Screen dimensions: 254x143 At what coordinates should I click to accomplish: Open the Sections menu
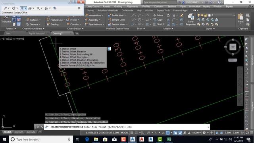172,6
